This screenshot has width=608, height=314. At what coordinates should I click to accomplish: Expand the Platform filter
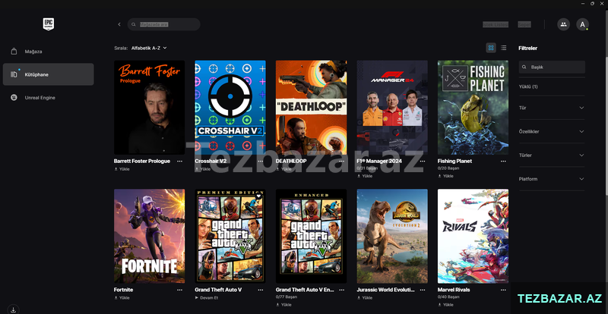(x=552, y=179)
